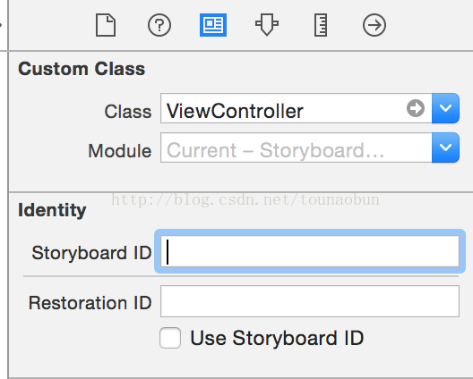Open the Quick Help inspector
The image size is (473, 379).
pos(159,25)
